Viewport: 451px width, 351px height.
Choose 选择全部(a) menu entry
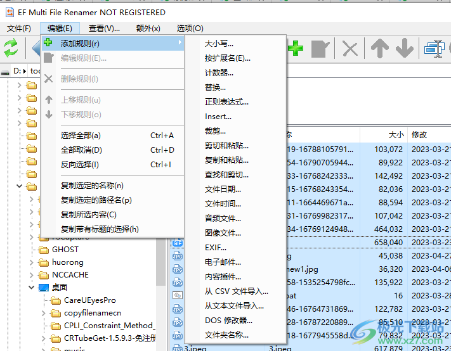click(112, 136)
